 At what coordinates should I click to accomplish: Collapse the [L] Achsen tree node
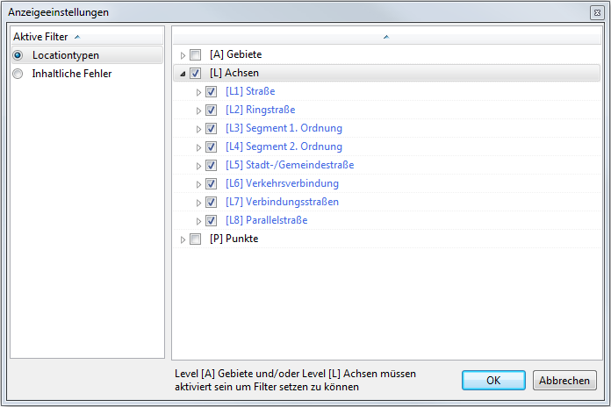coord(183,74)
